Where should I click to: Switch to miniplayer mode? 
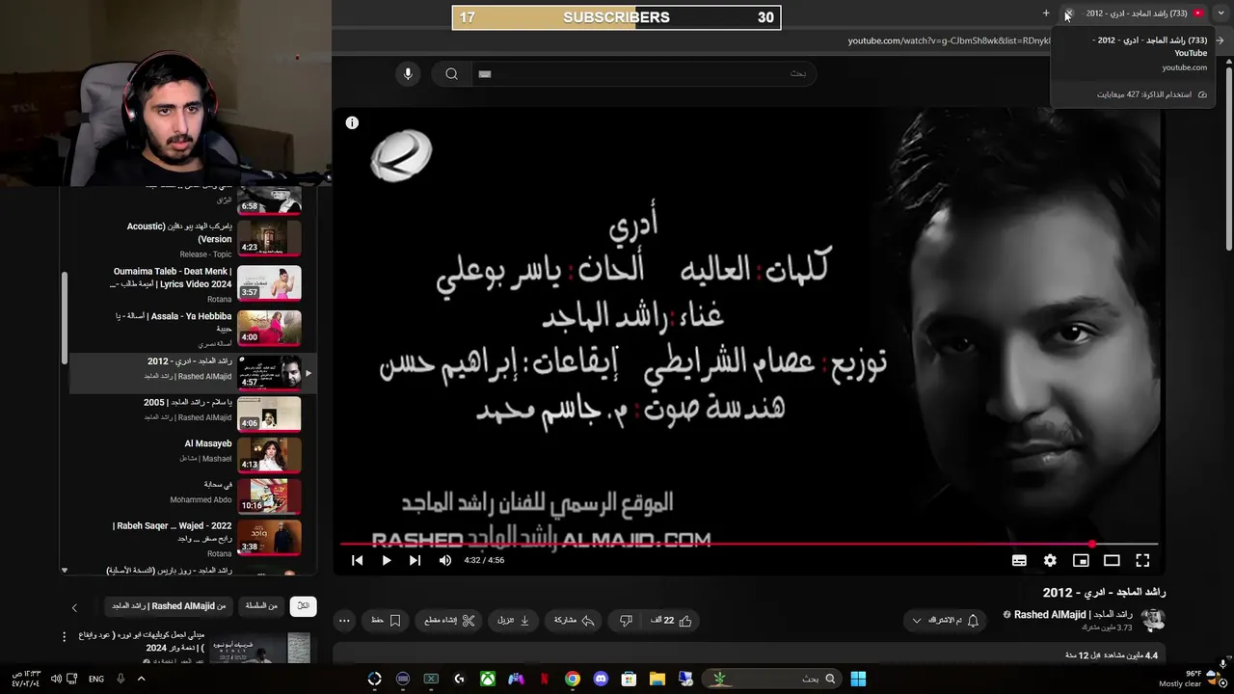pyautogui.click(x=1081, y=560)
